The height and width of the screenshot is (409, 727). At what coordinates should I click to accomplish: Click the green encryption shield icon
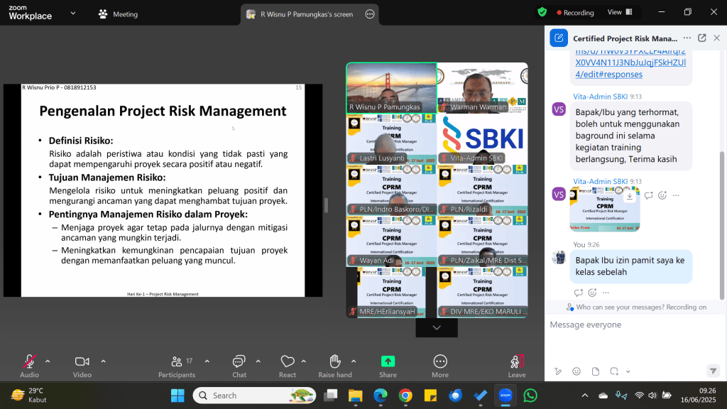pyautogui.click(x=542, y=12)
